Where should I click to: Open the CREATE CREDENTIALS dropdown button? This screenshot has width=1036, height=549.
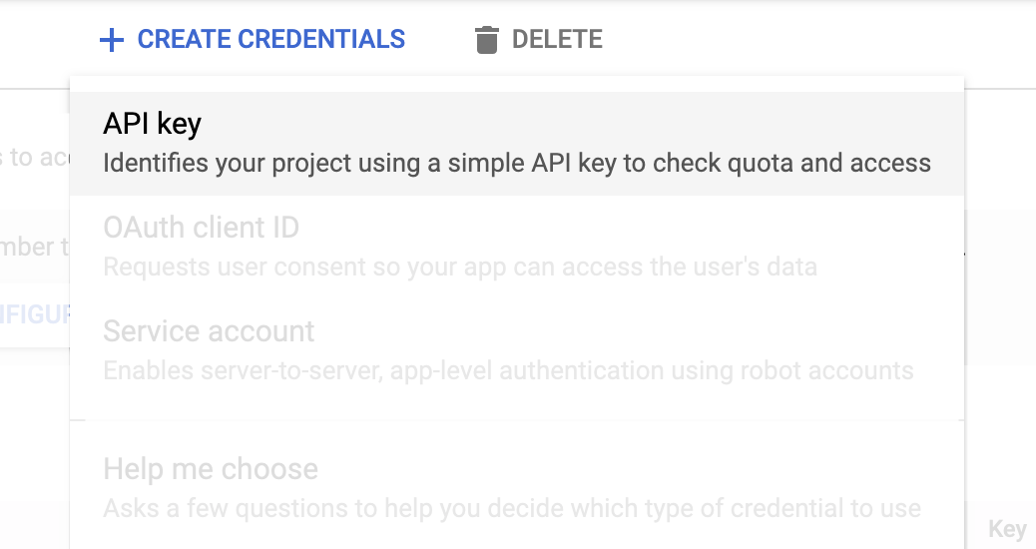click(253, 40)
